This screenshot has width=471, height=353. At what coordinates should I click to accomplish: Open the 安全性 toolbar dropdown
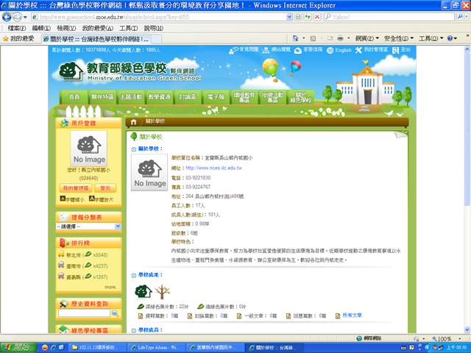click(400, 38)
